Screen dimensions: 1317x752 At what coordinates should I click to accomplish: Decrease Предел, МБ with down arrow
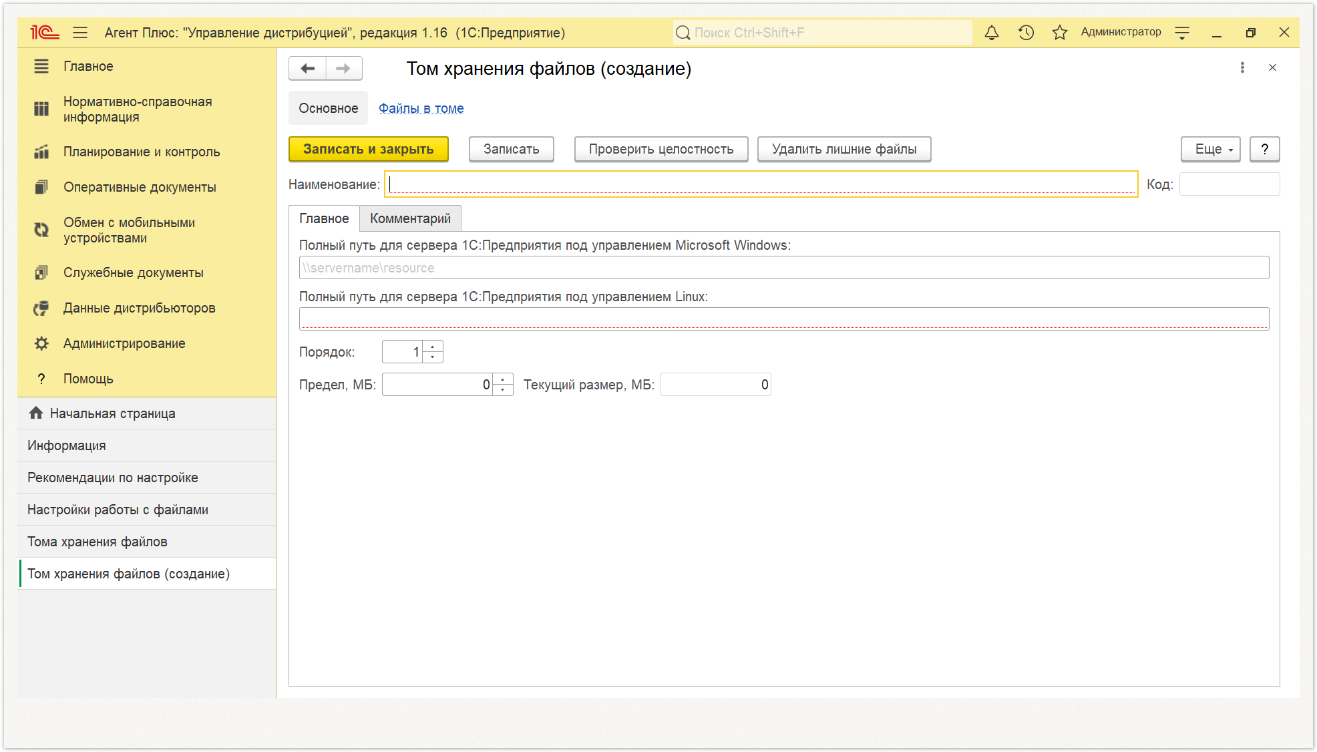coord(503,390)
